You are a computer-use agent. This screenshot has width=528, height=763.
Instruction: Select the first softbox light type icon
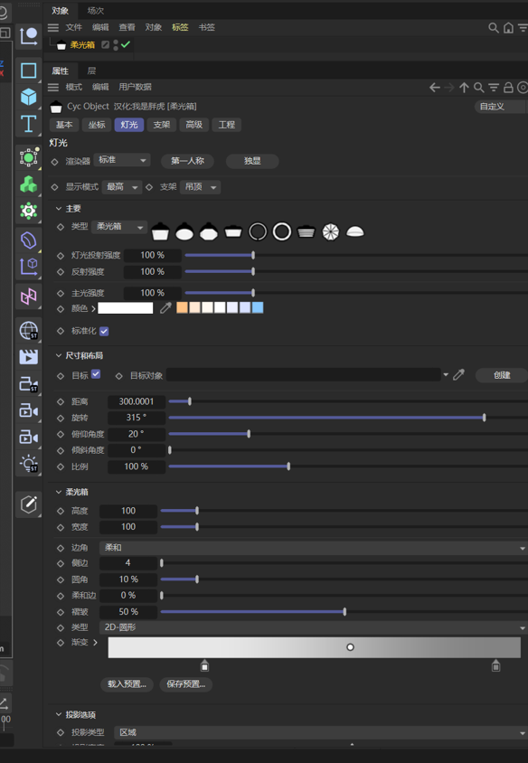pos(160,231)
